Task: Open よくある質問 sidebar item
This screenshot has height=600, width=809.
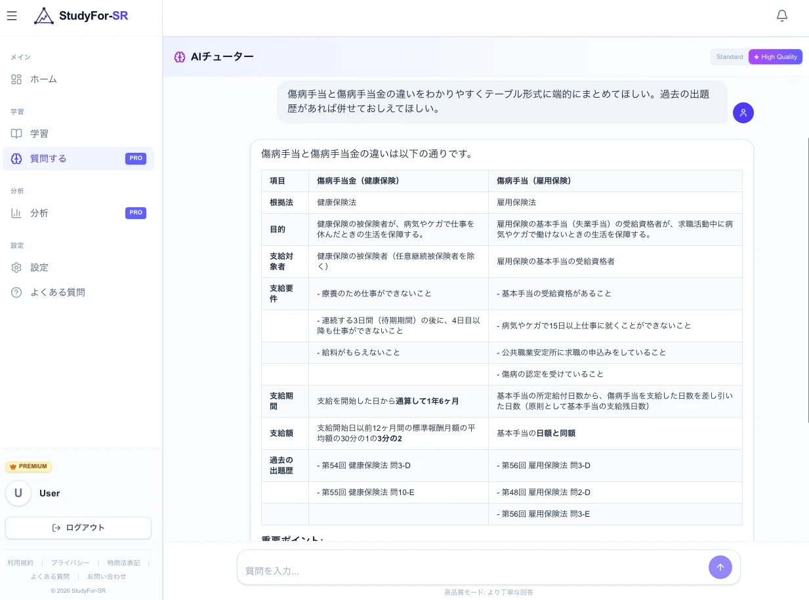Action: click(79, 292)
